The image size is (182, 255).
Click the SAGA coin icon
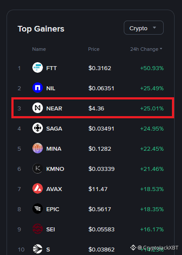38,128
